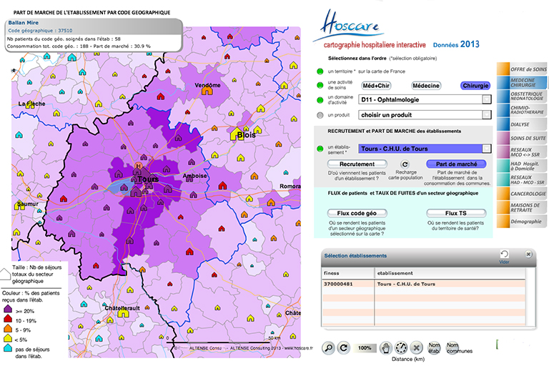549x366 pixels.
Task: Open the choisir un produit dropdown
Action: [486, 114]
